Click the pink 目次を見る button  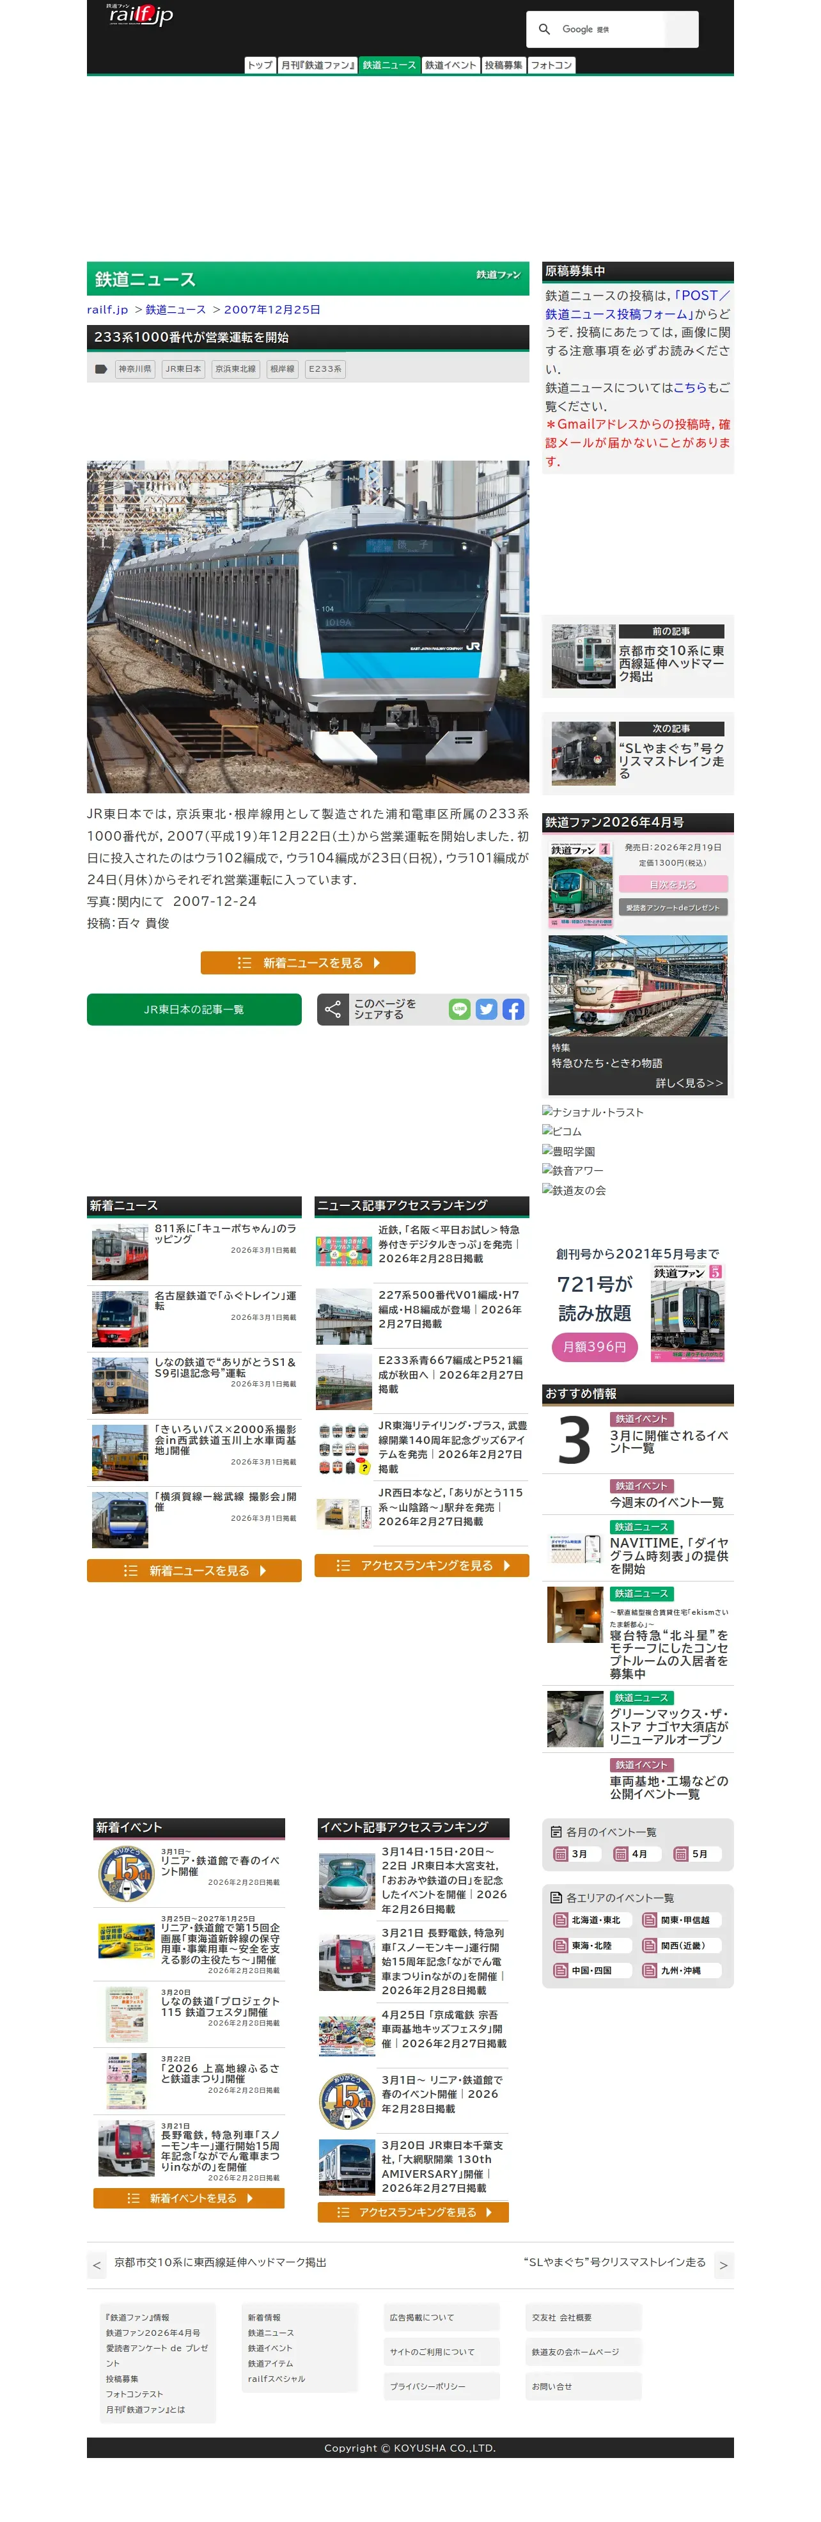point(672,884)
